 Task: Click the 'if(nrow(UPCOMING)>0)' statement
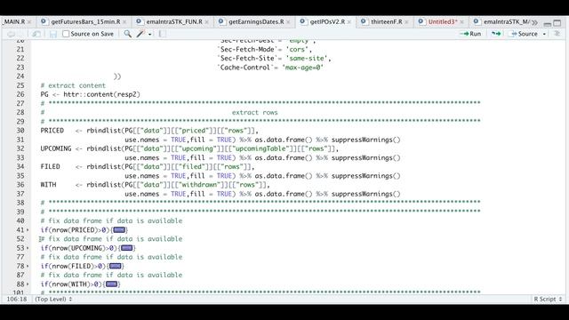tap(79, 248)
